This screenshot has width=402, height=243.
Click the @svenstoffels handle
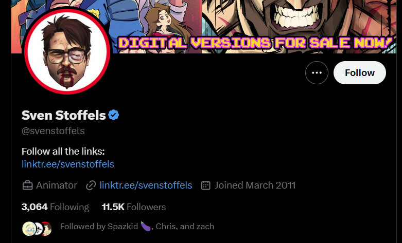pos(53,130)
